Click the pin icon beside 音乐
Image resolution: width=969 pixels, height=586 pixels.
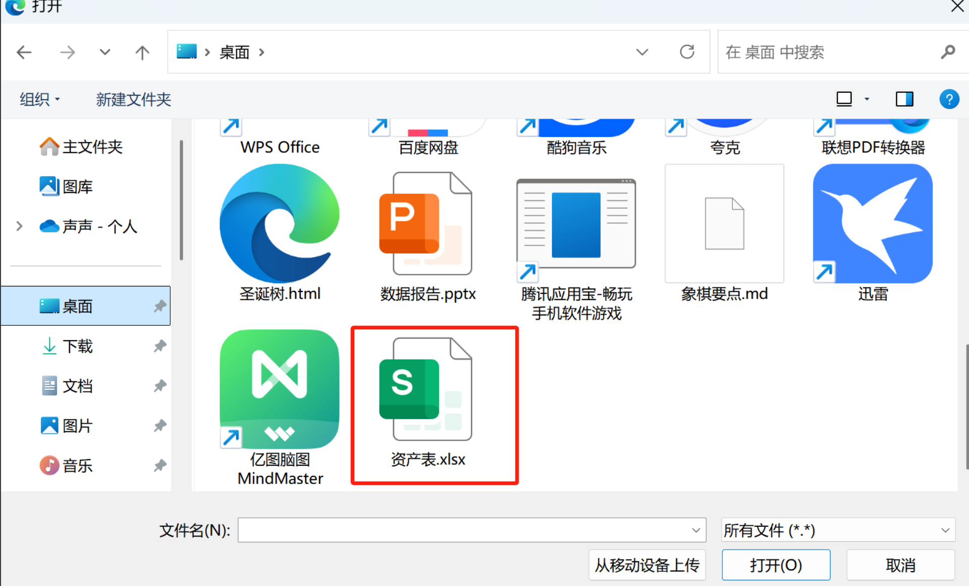pyautogui.click(x=160, y=465)
